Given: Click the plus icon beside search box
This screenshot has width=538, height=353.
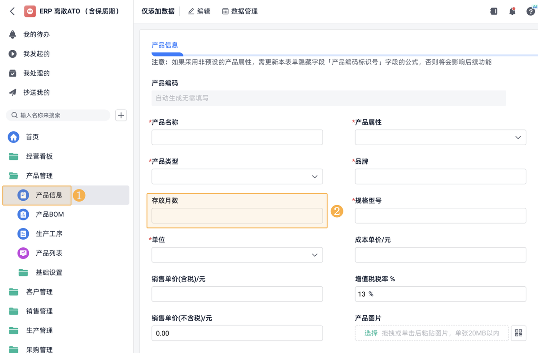Looking at the screenshot, I should (121, 115).
